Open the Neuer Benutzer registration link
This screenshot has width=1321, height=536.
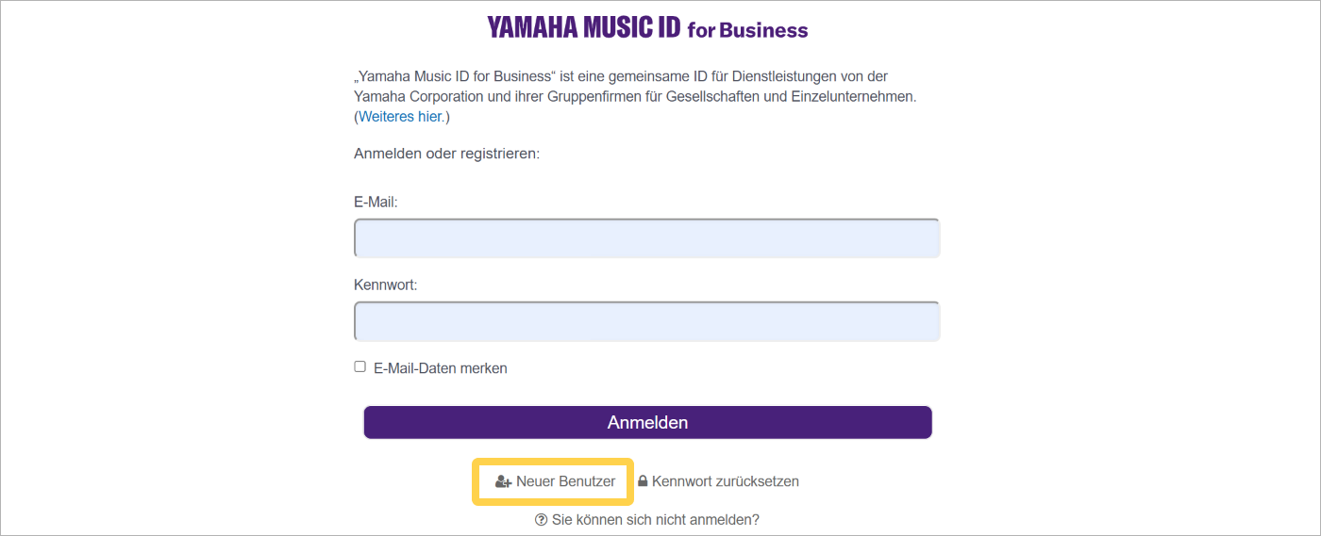tap(565, 481)
